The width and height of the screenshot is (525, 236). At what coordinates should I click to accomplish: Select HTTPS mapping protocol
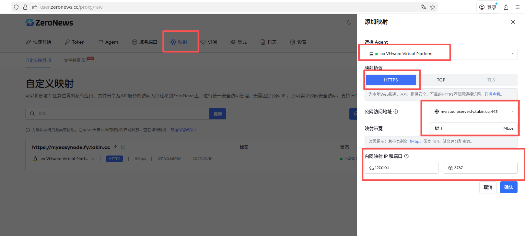(391, 80)
